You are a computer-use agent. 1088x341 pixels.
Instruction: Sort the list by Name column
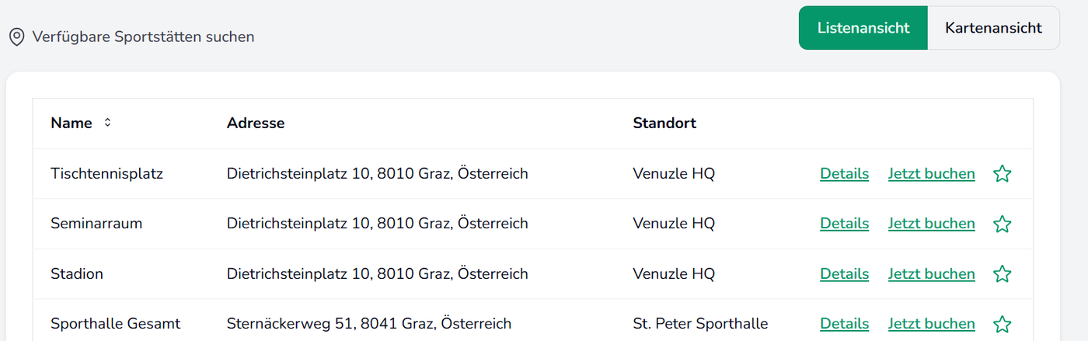pyautogui.click(x=107, y=123)
